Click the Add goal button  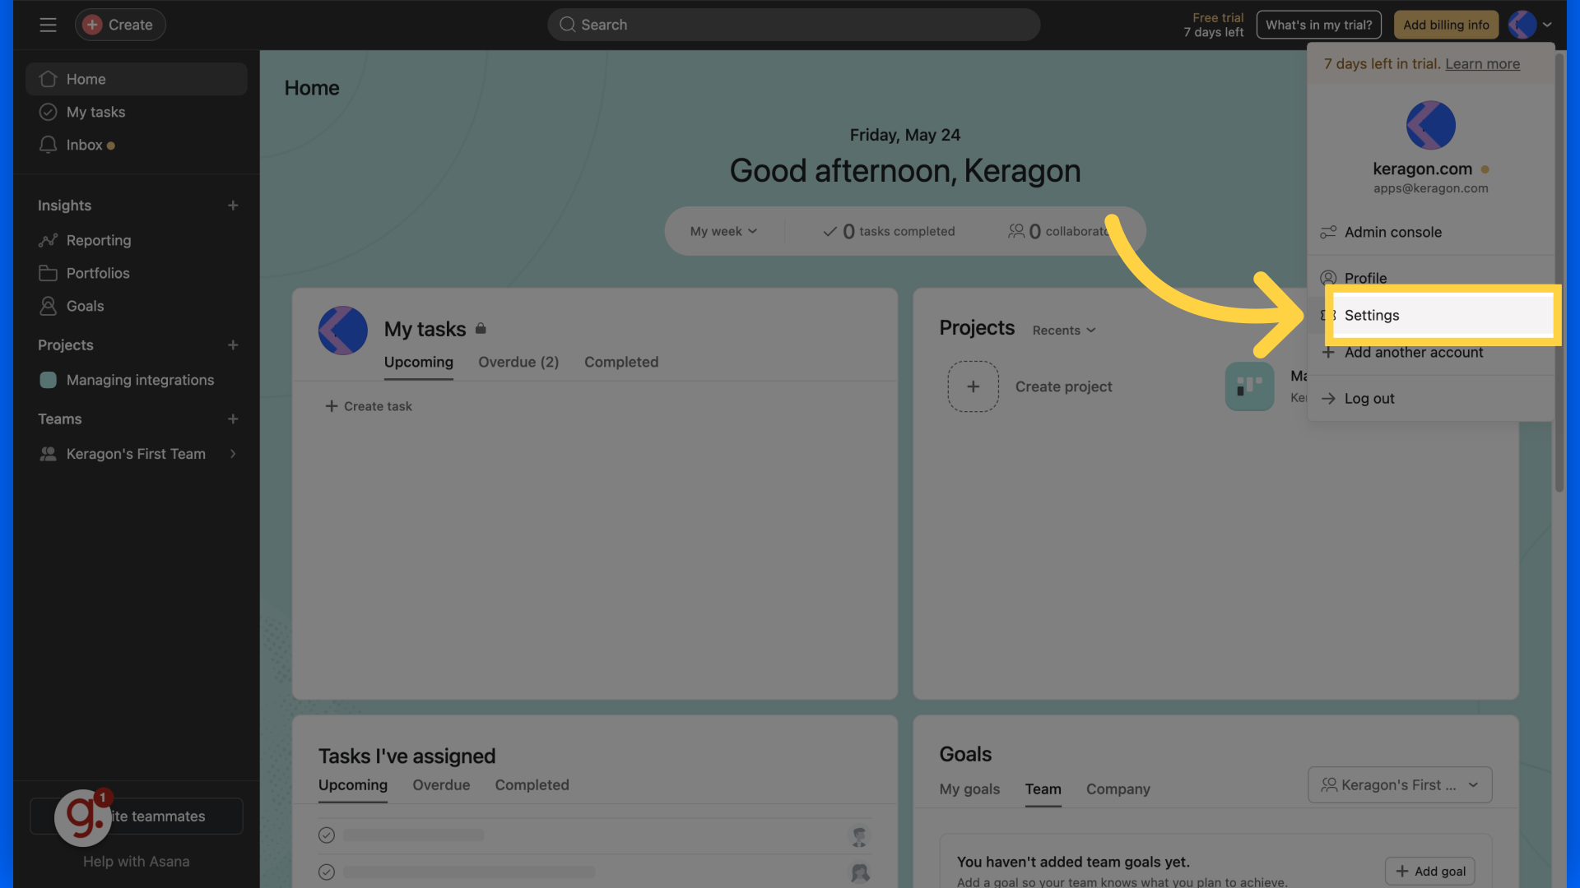(x=1430, y=871)
